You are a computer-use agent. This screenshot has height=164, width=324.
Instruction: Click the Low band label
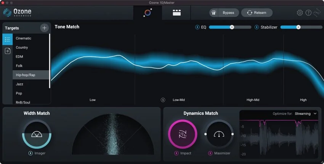coord(93,100)
